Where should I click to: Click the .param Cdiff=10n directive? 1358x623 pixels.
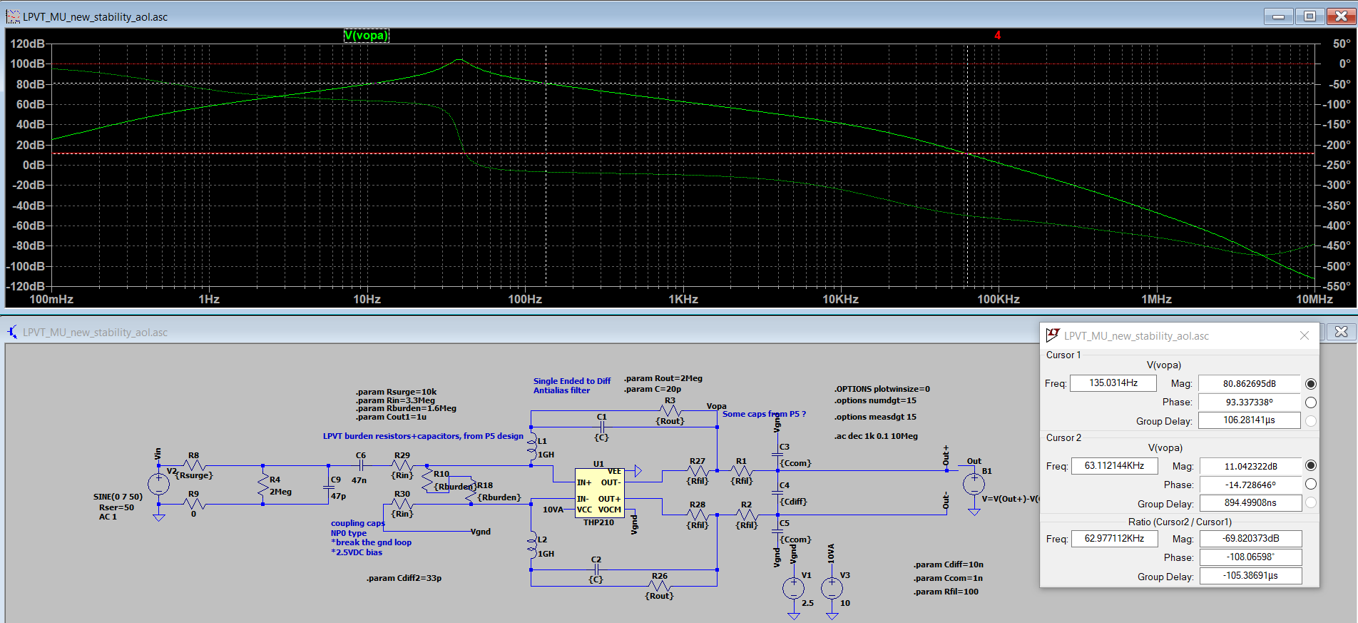click(x=949, y=564)
